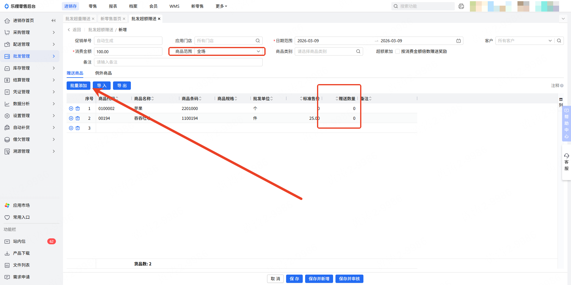
Task: Close the 新零售首页 tab
Action: [x=124, y=19]
